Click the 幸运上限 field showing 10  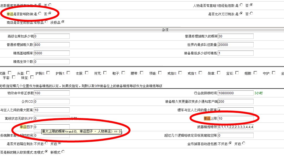tap(236, 119)
